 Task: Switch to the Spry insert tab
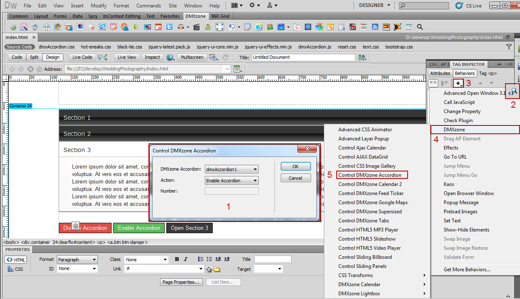(93, 16)
